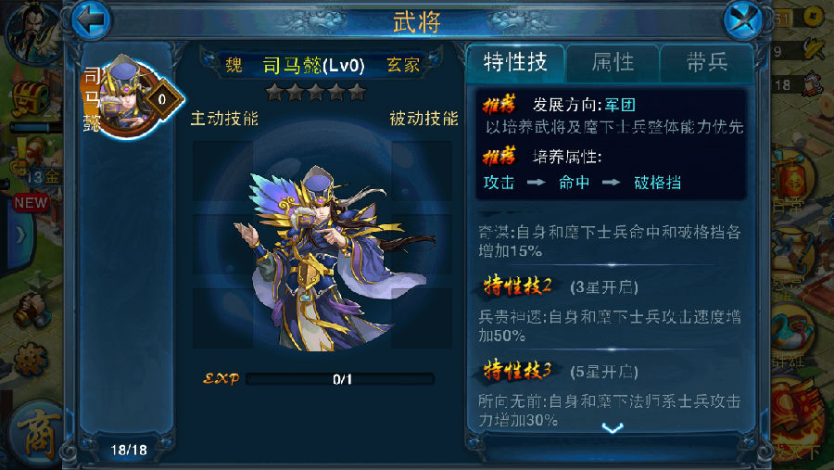The height and width of the screenshot is (470, 834).
Task: Click the 军团 development direction link
Action: click(x=620, y=105)
